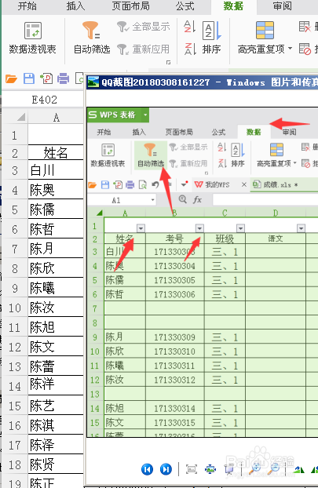
Task: Select the 班级 header cell in pictured sheet
Action: point(225,239)
